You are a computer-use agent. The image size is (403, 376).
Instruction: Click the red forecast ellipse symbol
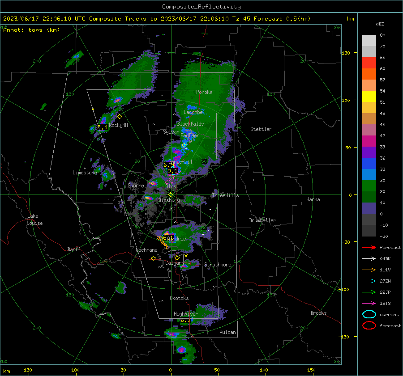point(369,325)
